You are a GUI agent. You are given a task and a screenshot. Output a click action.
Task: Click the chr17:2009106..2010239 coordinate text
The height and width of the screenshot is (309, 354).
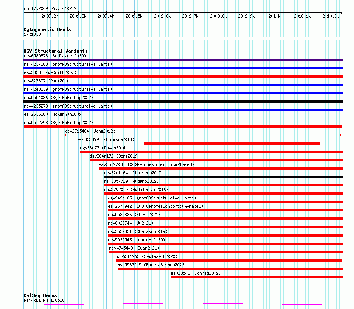[x=50, y=8]
